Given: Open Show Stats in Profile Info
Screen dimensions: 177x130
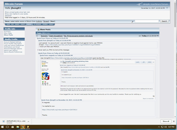Looking at the screenshot, I should [8, 33].
